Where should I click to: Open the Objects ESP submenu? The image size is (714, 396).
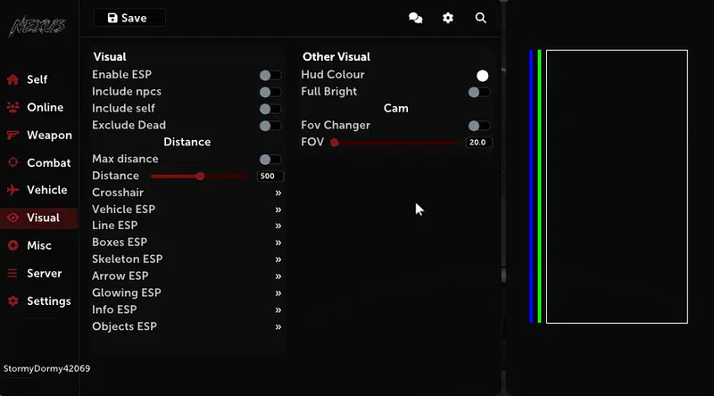[x=278, y=326]
